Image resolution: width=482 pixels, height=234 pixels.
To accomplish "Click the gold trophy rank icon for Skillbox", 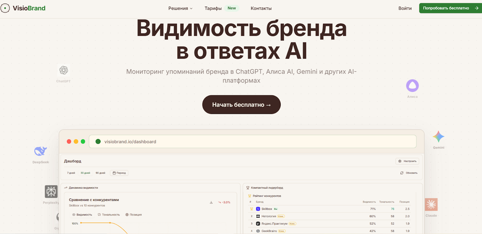I will [x=252, y=209].
